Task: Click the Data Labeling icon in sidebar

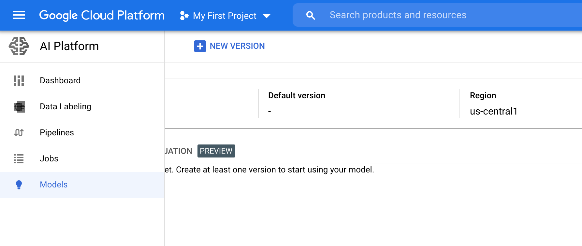Action: (x=19, y=106)
